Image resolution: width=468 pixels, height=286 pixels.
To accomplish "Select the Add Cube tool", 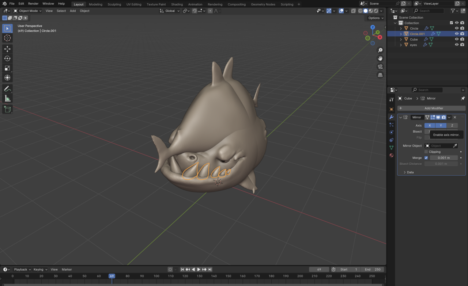I will tap(7, 109).
